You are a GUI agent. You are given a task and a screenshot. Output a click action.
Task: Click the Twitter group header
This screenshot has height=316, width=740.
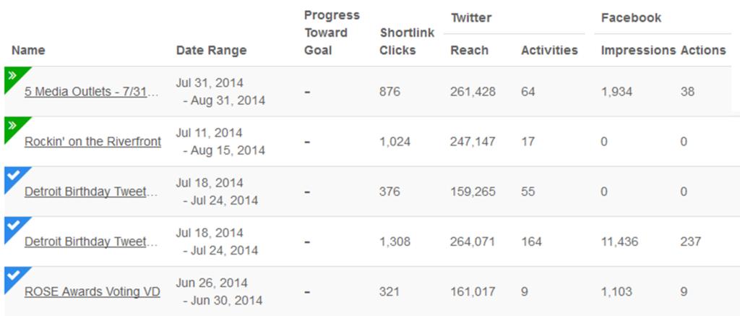[x=471, y=18]
